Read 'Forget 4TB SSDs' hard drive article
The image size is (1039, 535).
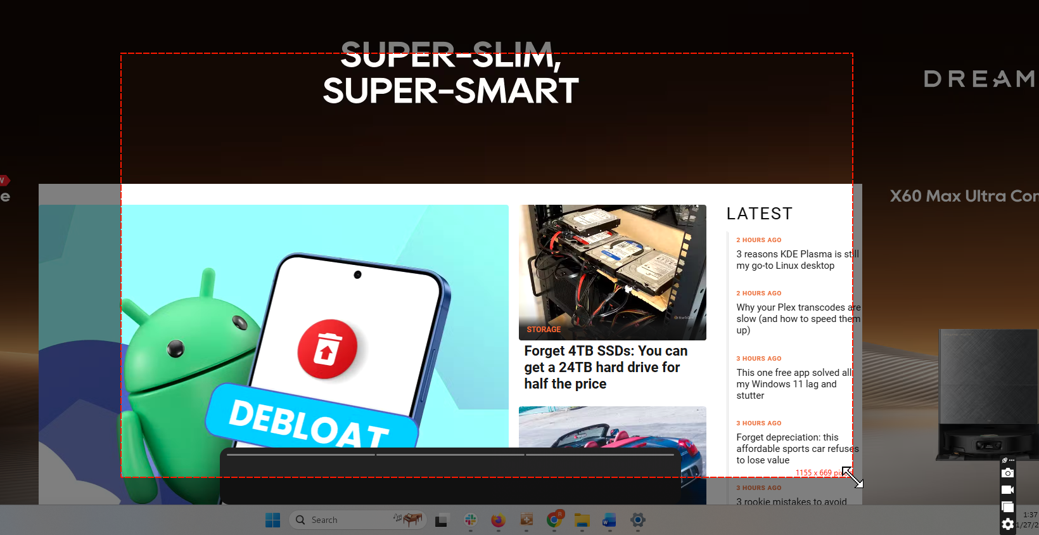(x=606, y=368)
